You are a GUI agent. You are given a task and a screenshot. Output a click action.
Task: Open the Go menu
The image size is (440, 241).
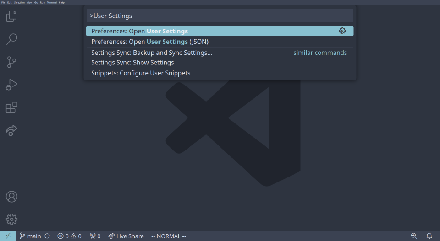point(36,3)
